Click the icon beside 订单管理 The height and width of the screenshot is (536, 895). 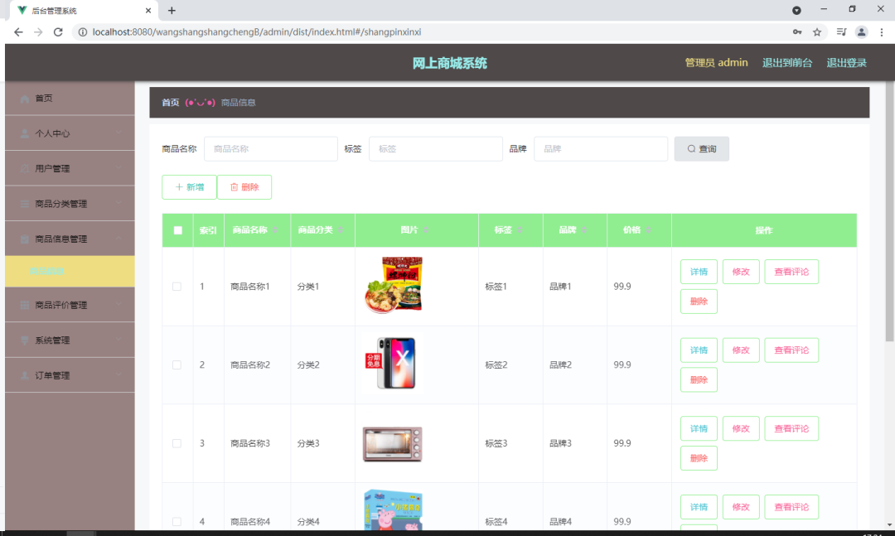pyautogui.click(x=25, y=375)
